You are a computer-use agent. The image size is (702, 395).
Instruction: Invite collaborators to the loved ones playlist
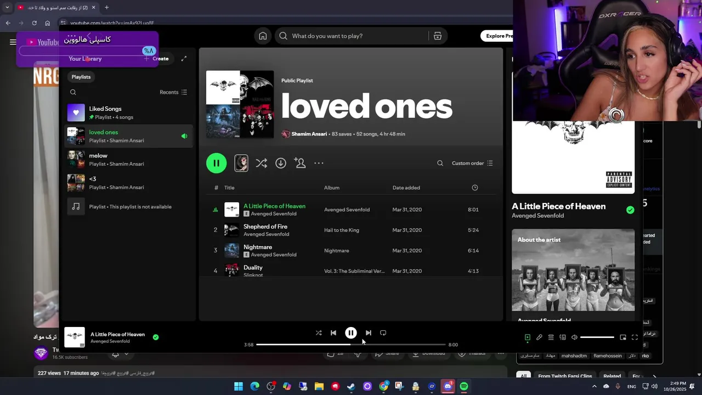(x=300, y=163)
